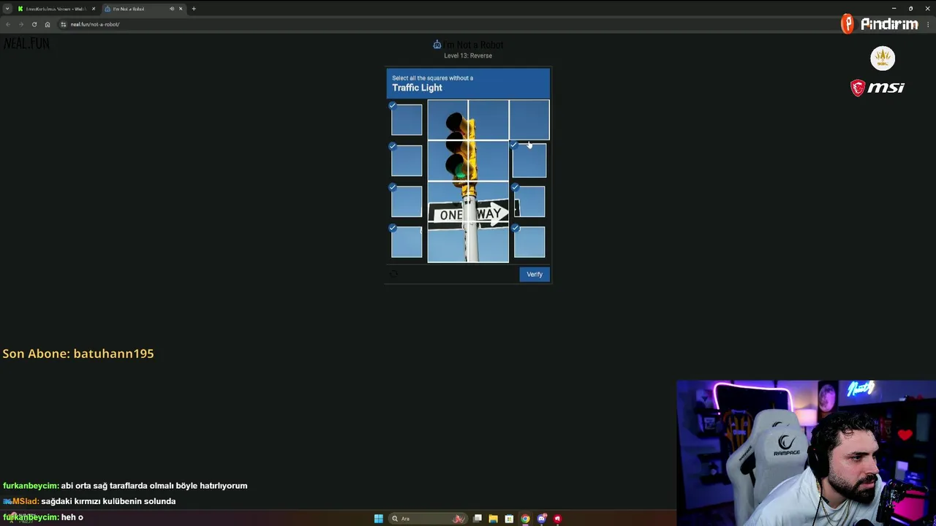936x526 pixels.
Task: Deselect the checked tile in the bottom-left corner
Action: point(407,243)
